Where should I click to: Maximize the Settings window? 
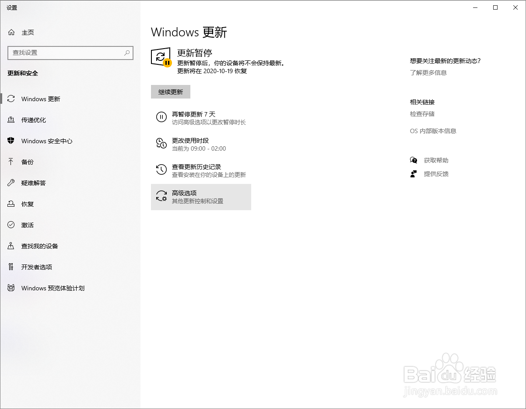pyautogui.click(x=495, y=7)
